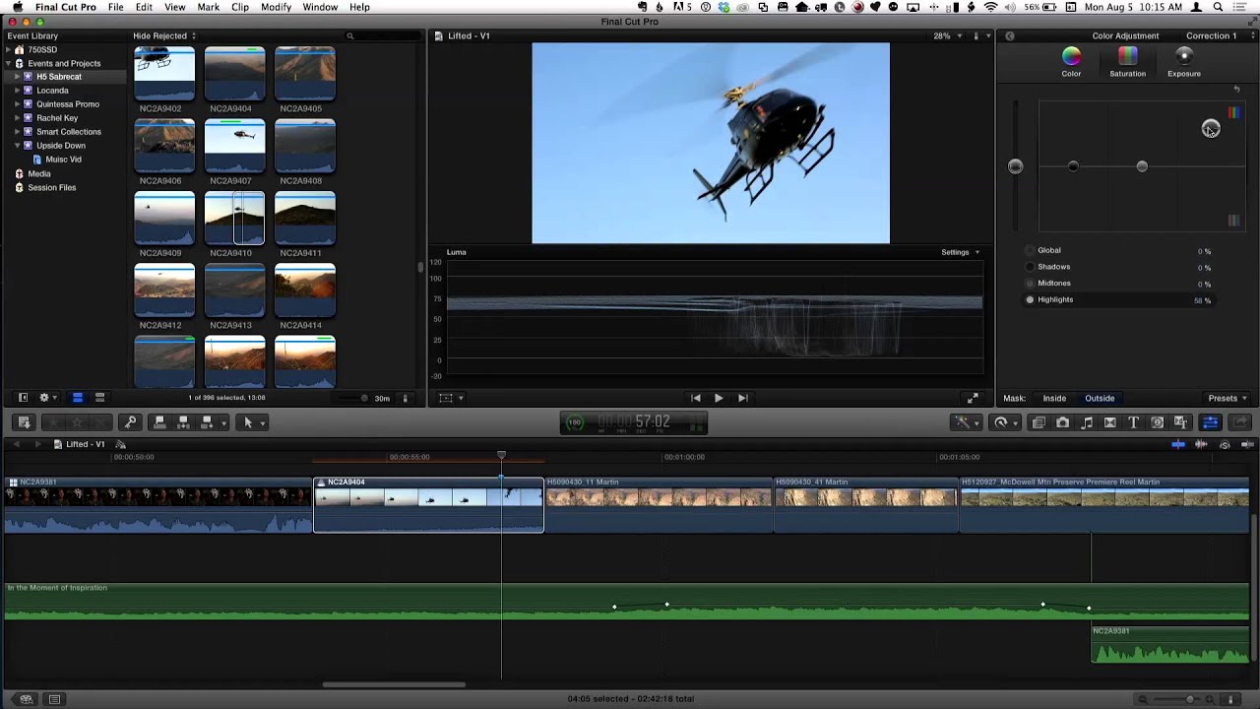This screenshot has width=1260, height=709.
Task: Open the retime speed menu icon
Action: point(1003,422)
